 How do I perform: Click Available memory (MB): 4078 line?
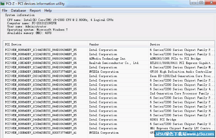tap(29, 33)
